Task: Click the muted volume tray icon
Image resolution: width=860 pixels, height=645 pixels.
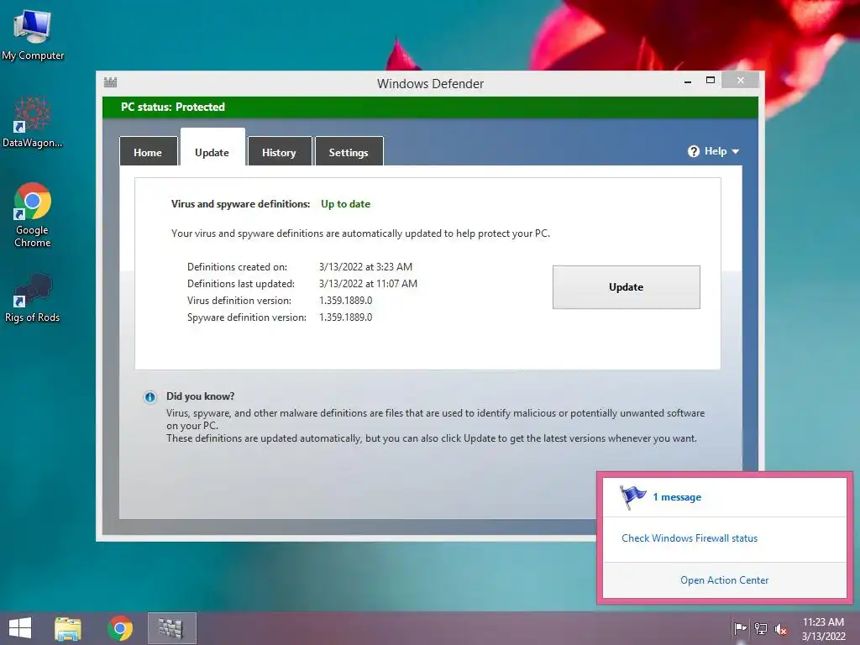Action: tap(781, 629)
